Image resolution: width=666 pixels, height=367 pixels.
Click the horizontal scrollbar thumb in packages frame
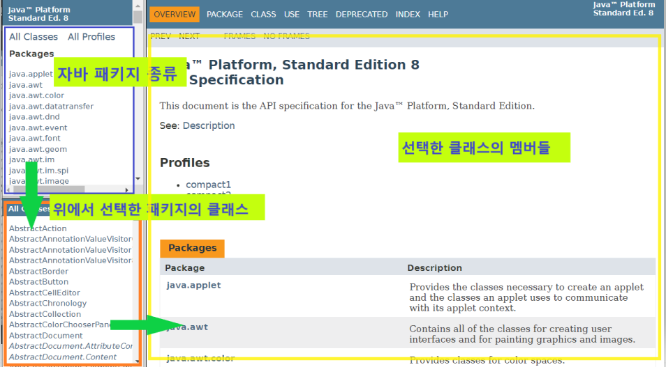coord(49,189)
